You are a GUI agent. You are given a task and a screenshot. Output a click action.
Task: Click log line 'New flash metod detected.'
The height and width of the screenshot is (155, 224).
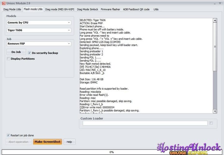[95, 64]
